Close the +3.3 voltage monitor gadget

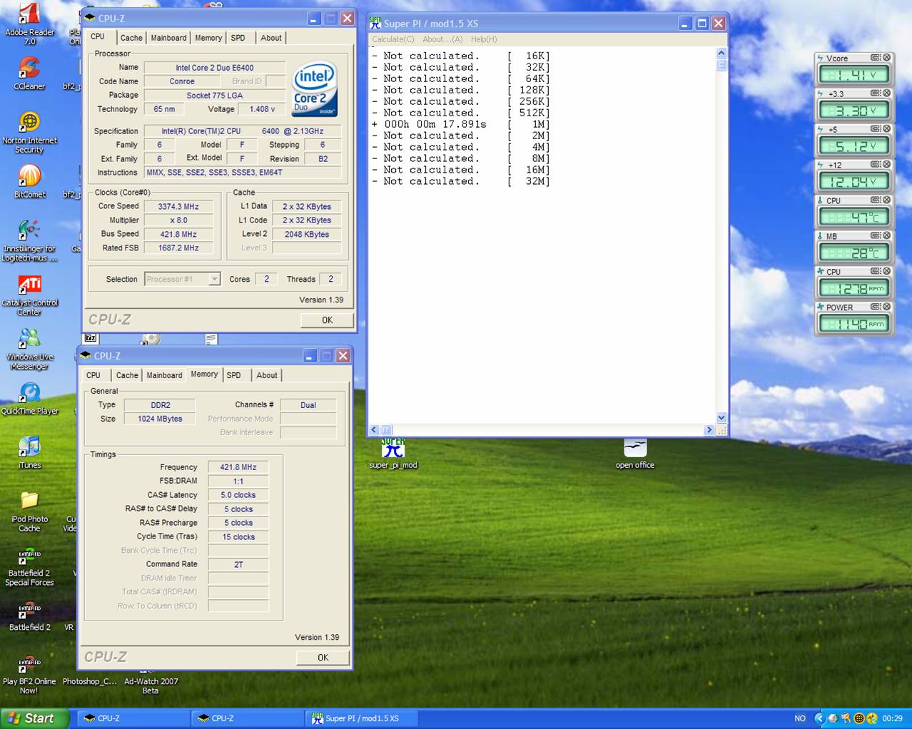pyautogui.click(x=886, y=93)
